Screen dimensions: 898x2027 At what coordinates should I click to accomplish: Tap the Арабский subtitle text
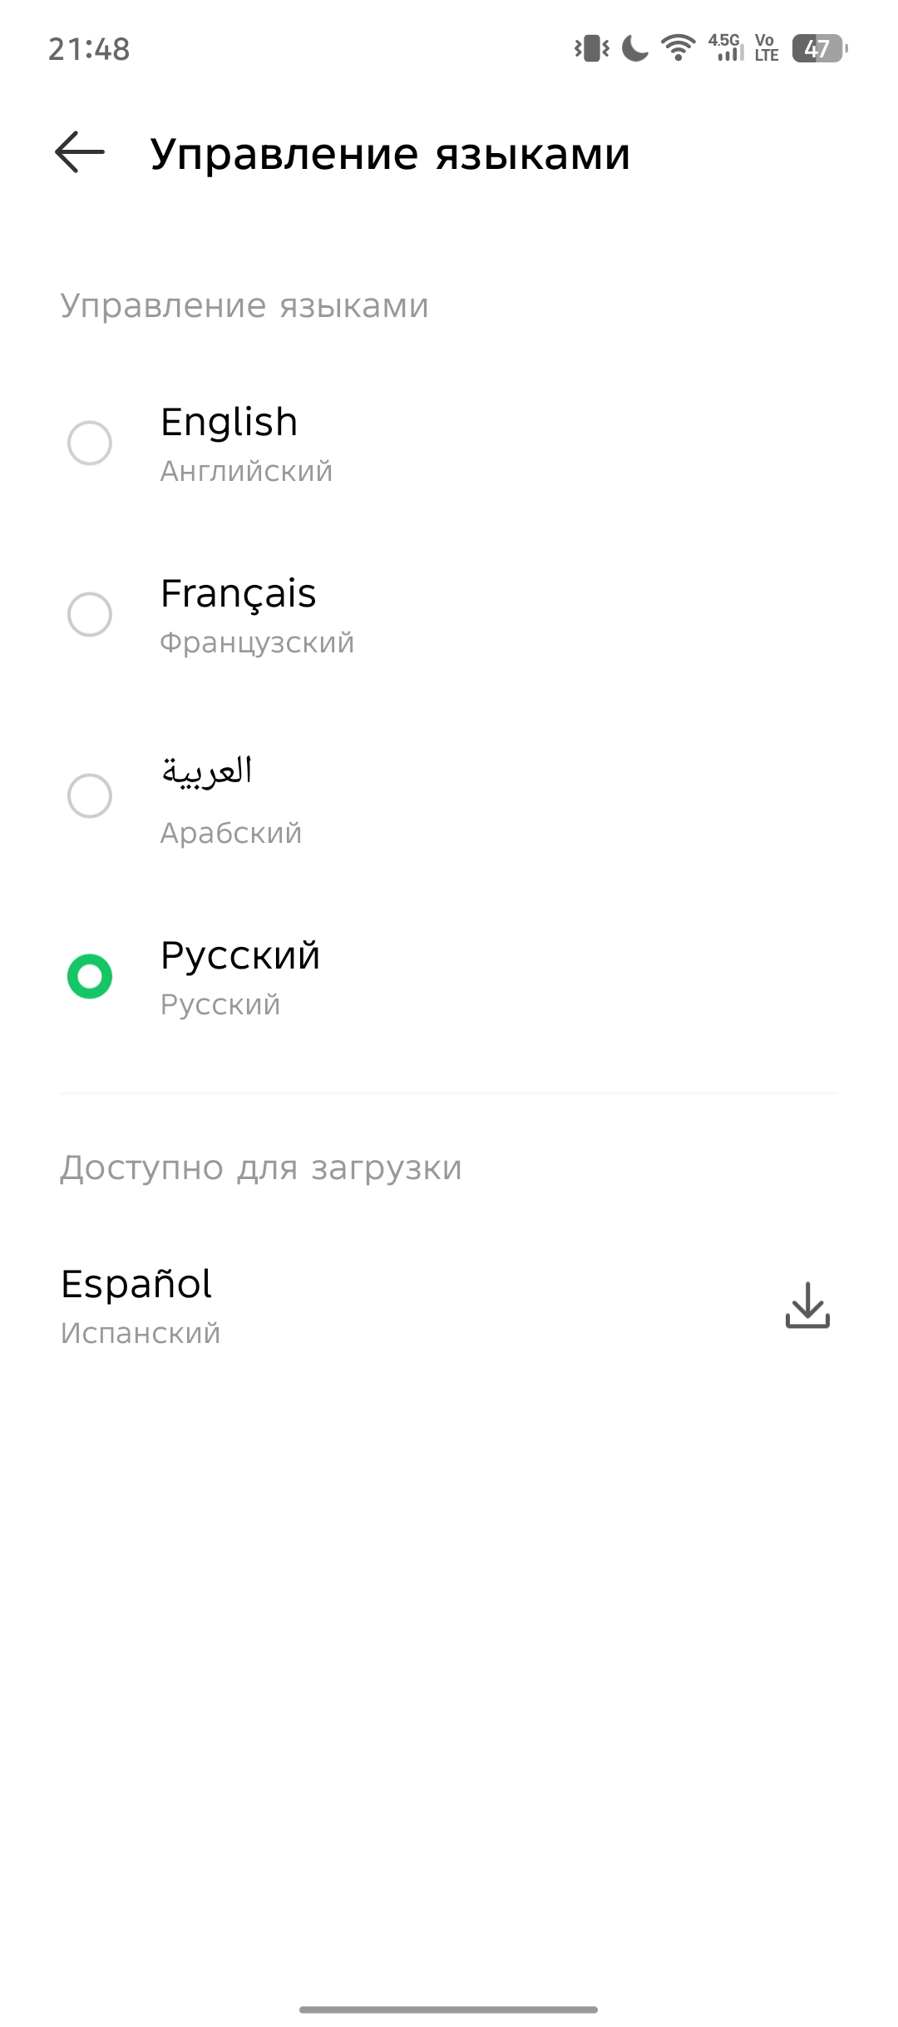[x=231, y=833]
